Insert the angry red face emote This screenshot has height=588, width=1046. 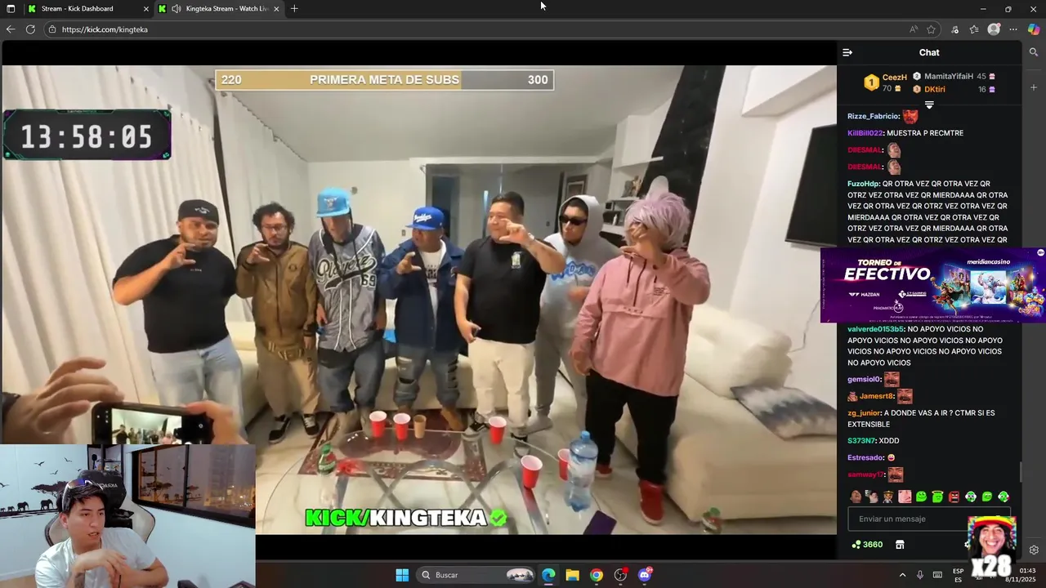coord(954,497)
